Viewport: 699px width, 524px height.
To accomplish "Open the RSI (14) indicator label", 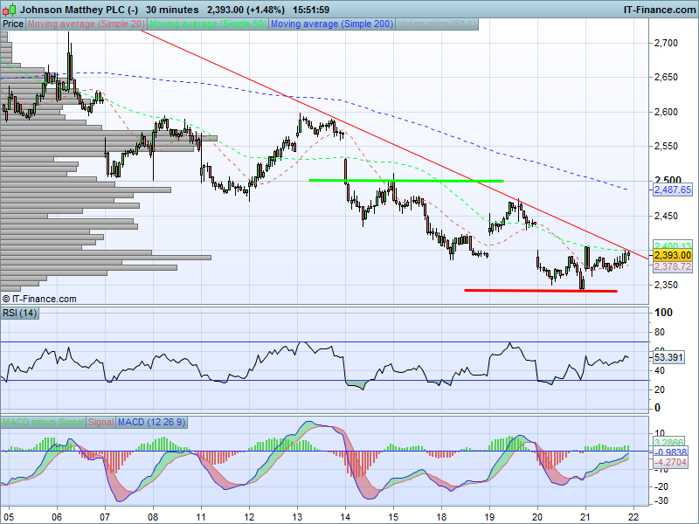I will [21, 313].
